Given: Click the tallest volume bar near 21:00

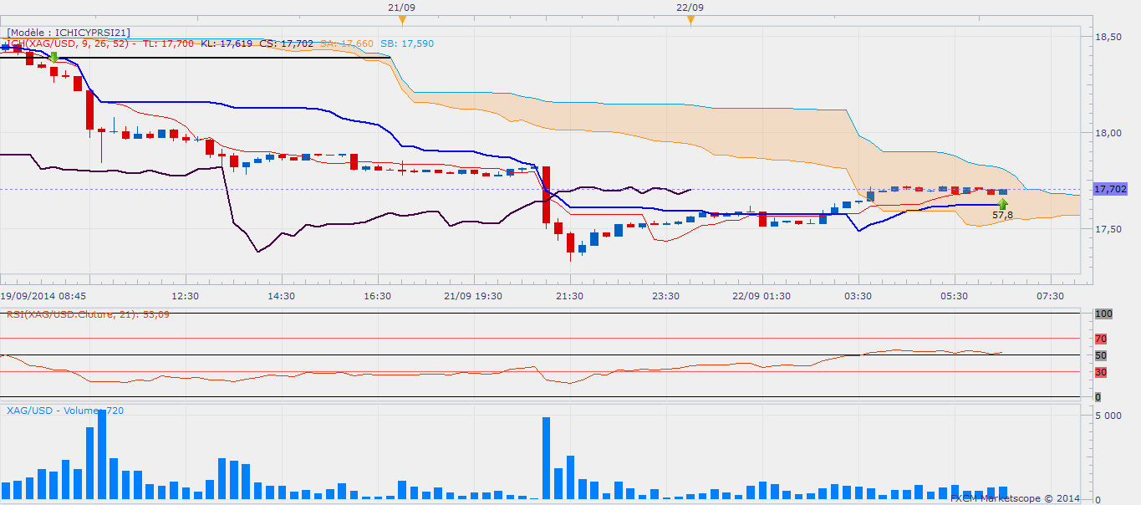Looking at the screenshot, I should [546, 457].
